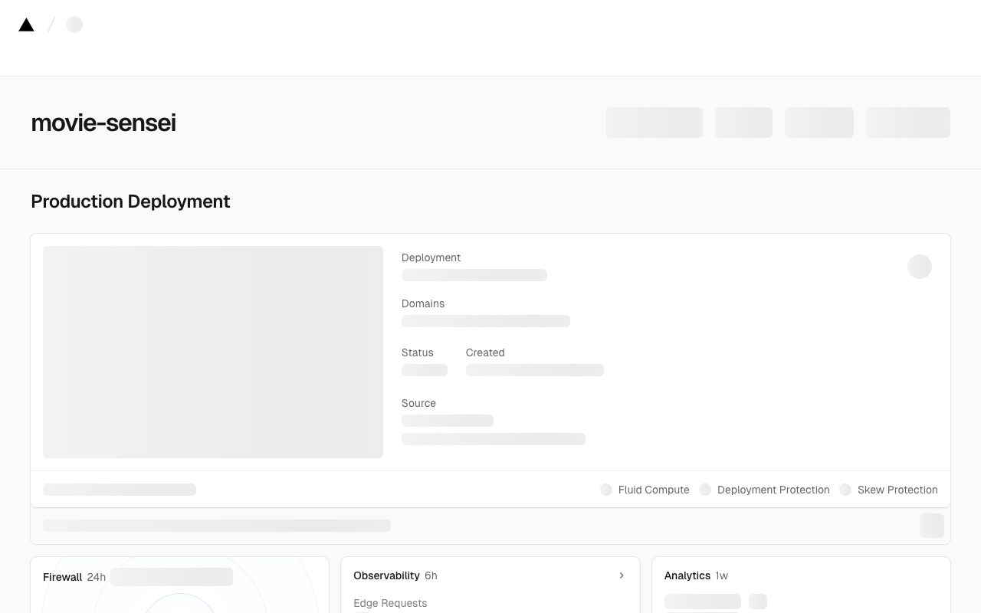Image resolution: width=981 pixels, height=613 pixels.
Task: Click the Production Deployment heading
Action: [x=130, y=202]
